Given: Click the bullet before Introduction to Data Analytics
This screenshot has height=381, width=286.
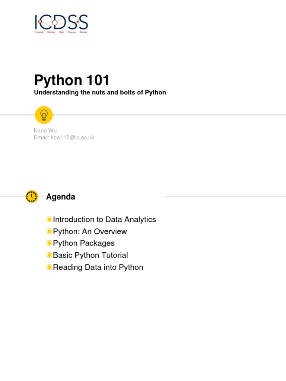Looking at the screenshot, I should pos(49,220).
